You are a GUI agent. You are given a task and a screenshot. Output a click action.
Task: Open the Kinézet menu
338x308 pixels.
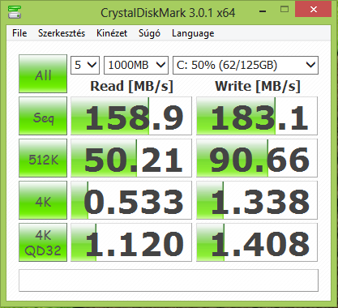click(112, 33)
